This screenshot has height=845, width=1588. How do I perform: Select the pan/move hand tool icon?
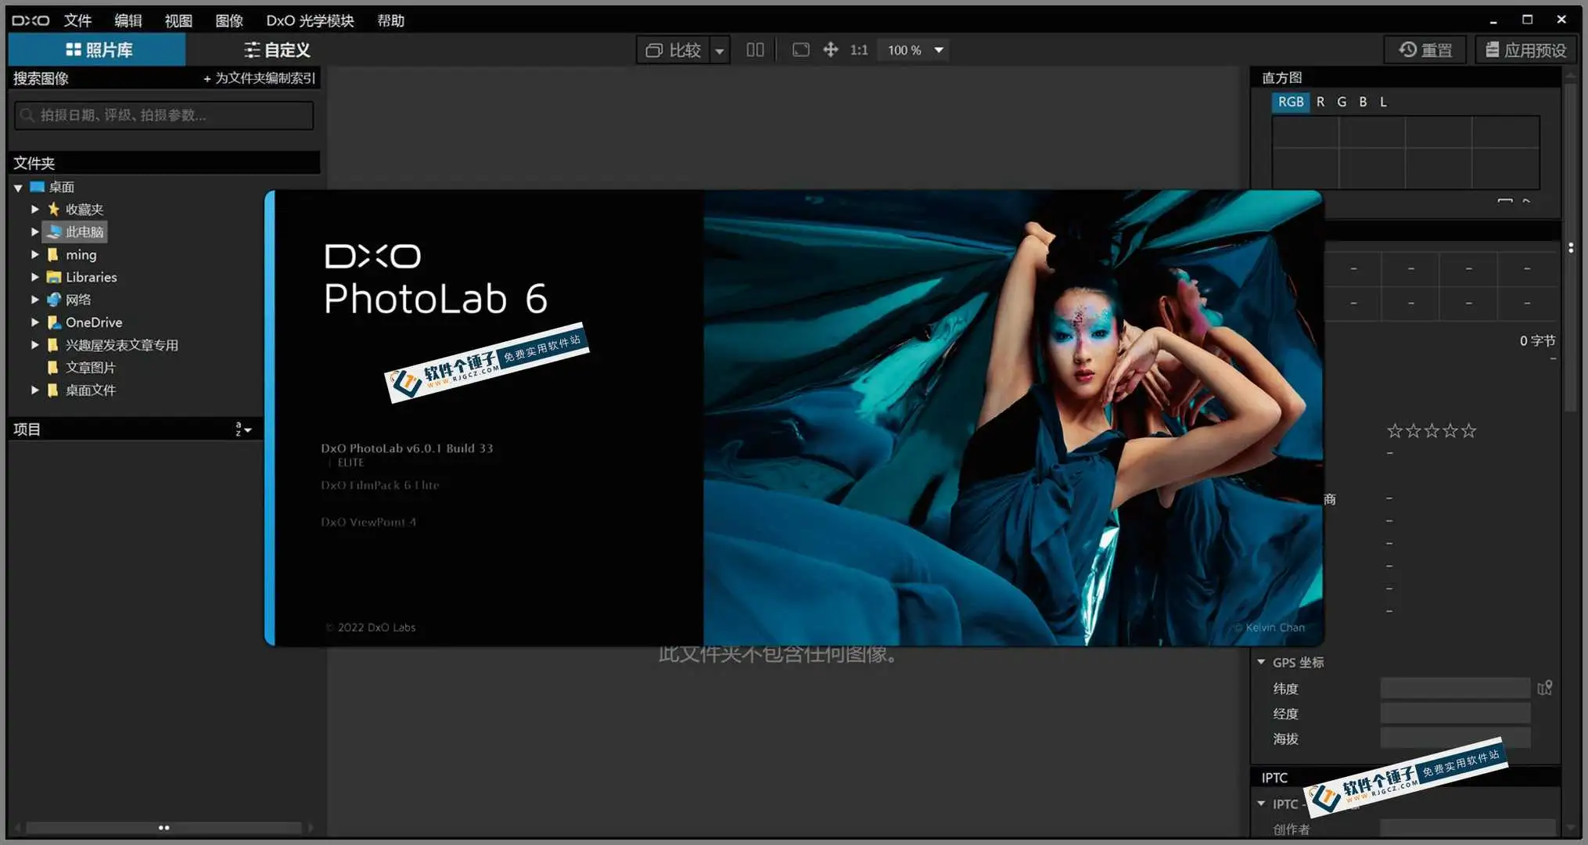click(830, 49)
